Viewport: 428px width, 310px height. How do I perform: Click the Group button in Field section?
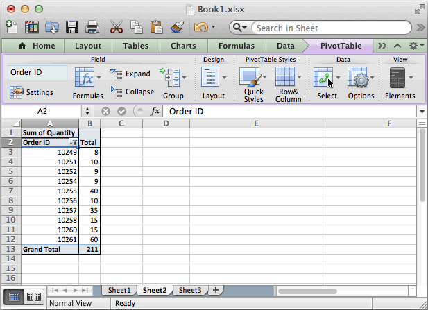coord(173,83)
